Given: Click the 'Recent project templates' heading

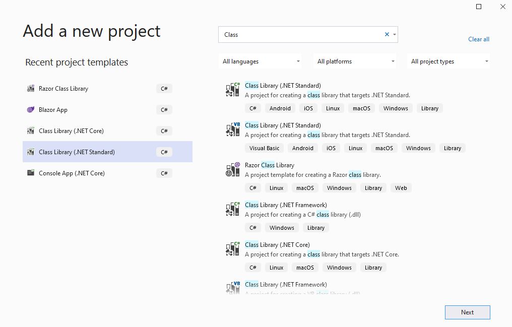Looking at the screenshot, I should 77,62.
